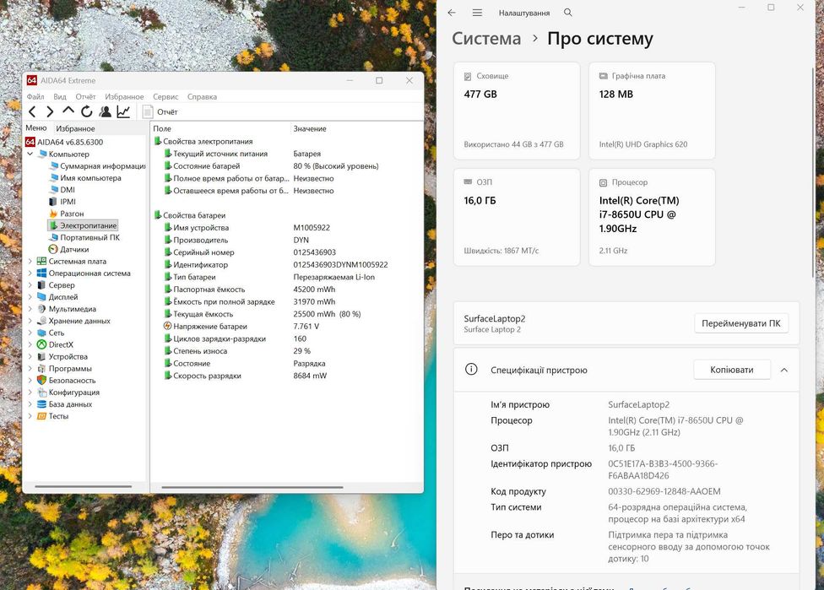The image size is (824, 590).
Task: Open Избранное menu in menu bar
Action: (x=124, y=97)
